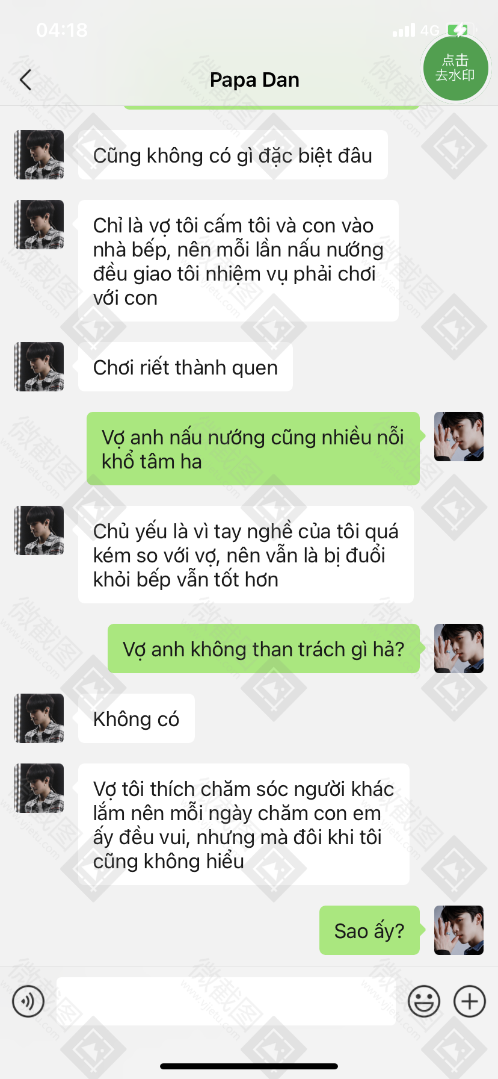Select the "Chơi riết thành quen" bubble
Viewport: 498px width, 1079px height.
(185, 367)
